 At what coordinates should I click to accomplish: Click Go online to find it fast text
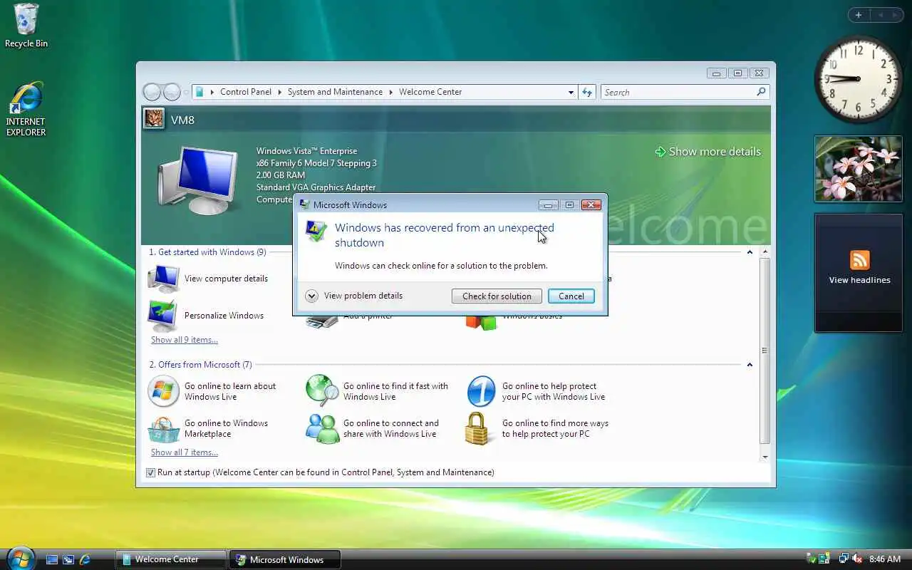point(395,391)
